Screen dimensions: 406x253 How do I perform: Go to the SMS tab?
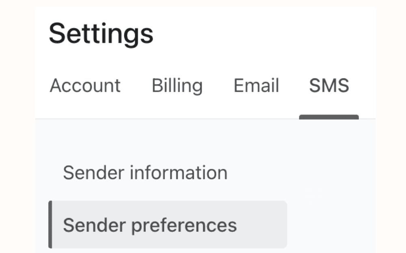pos(329,85)
